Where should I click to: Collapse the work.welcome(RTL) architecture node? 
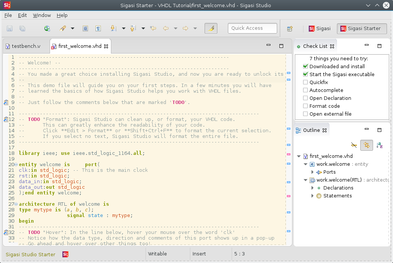(x=305, y=180)
